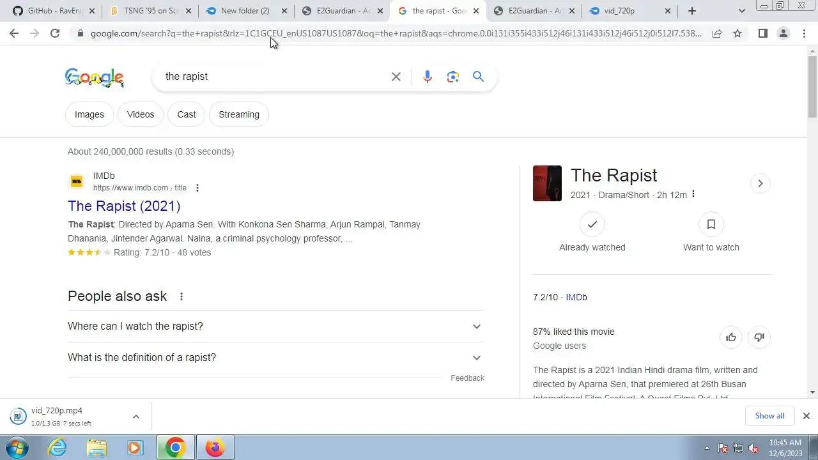Reload the current page

pyautogui.click(x=55, y=33)
